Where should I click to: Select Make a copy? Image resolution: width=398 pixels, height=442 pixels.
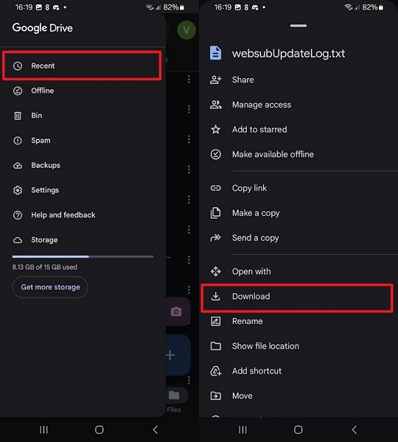pyautogui.click(x=298, y=213)
